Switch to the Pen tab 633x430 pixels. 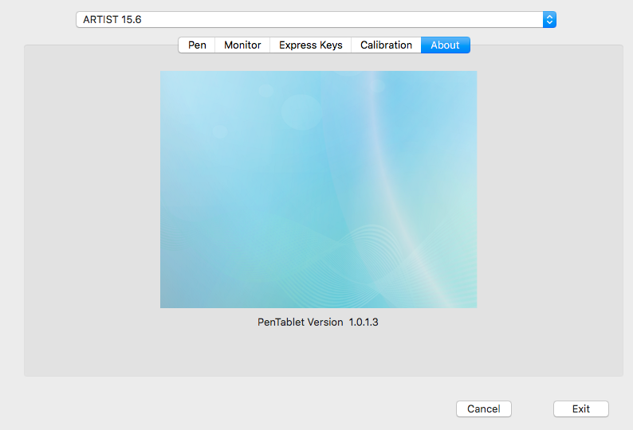coord(197,45)
